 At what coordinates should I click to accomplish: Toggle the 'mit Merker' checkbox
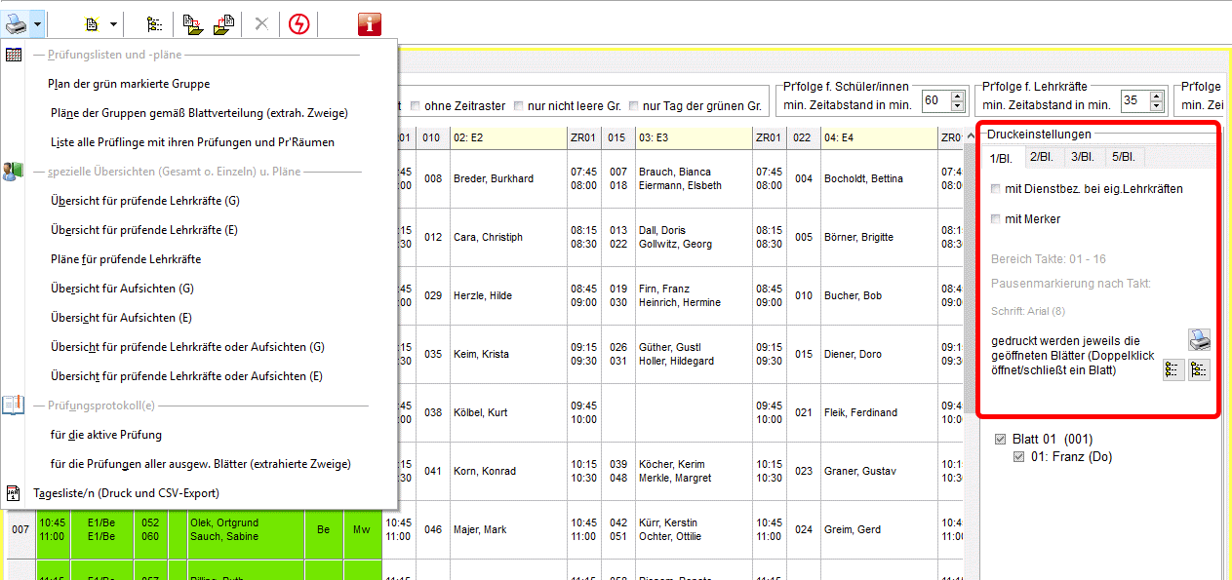[x=995, y=219]
